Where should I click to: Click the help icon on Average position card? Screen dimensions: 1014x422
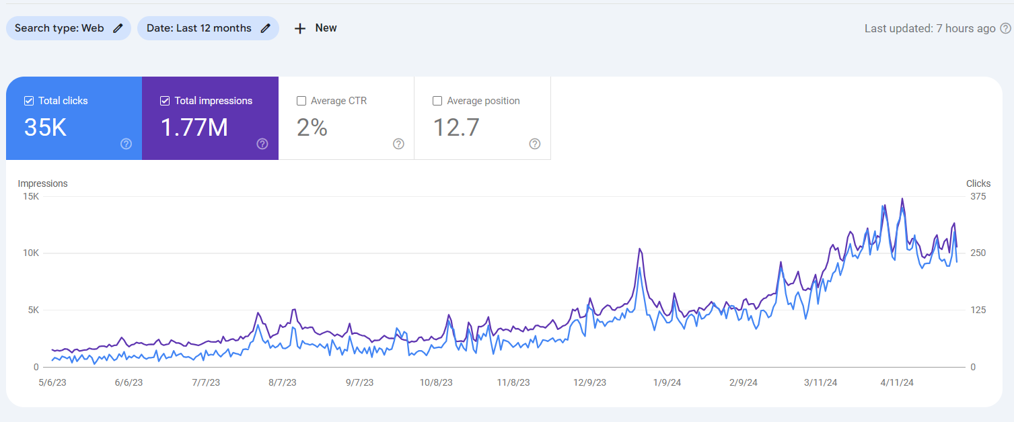535,144
